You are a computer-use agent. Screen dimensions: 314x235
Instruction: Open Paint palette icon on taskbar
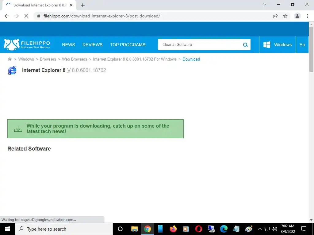pos(249,229)
